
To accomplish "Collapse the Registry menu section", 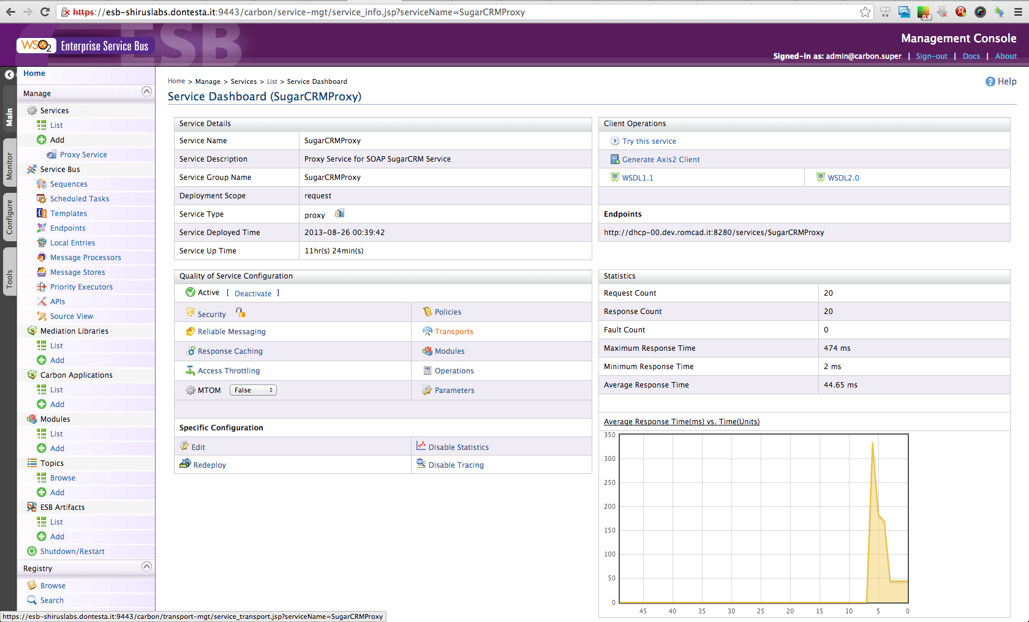I will pos(146,567).
